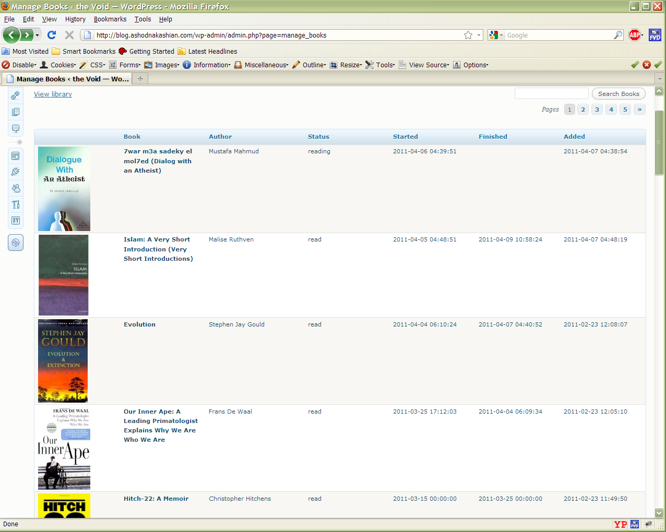
Task: Open the list all tabs dropdown
Action: (x=660, y=79)
